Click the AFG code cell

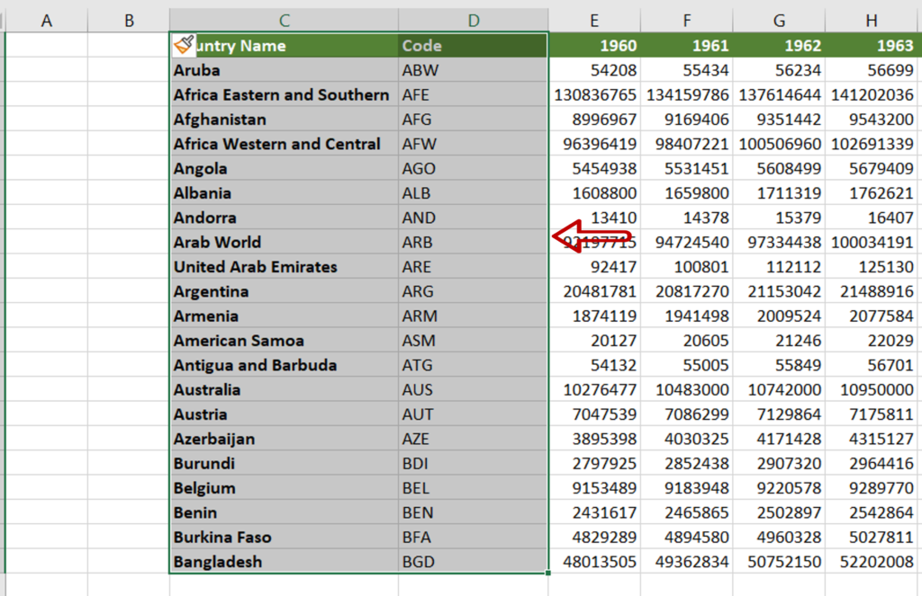[474, 120]
